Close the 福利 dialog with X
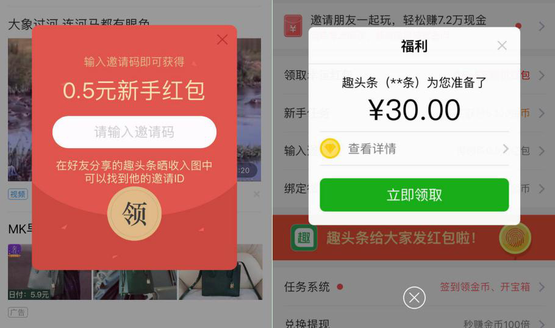This screenshot has width=555, height=328. tap(502, 45)
